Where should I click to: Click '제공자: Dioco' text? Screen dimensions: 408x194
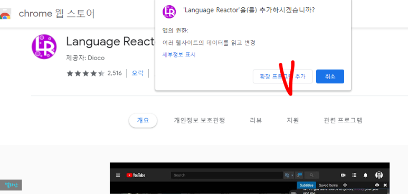(x=86, y=58)
